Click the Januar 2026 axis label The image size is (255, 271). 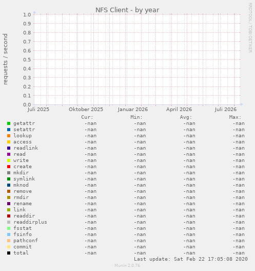point(133,110)
